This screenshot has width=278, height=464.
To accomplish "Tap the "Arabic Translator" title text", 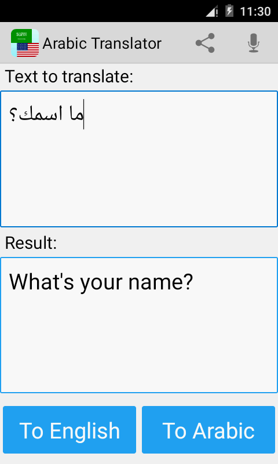I will (102, 43).
